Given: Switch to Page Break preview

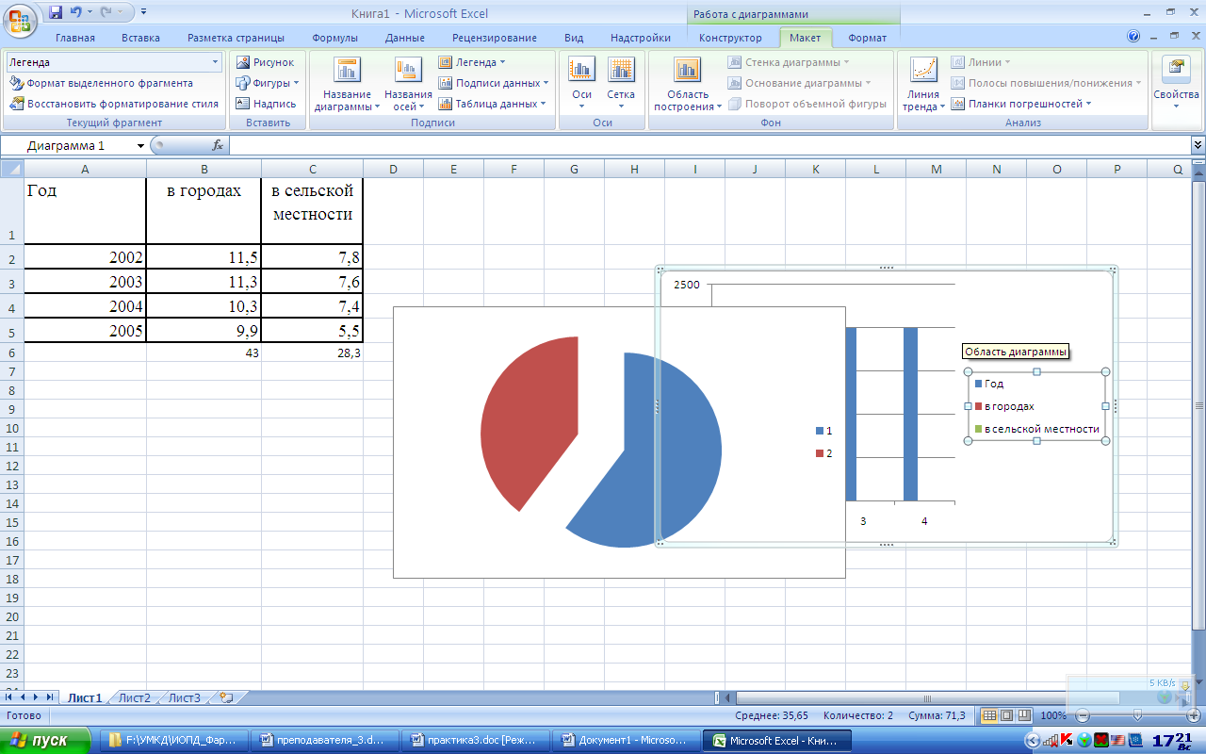Looking at the screenshot, I should point(1023,716).
